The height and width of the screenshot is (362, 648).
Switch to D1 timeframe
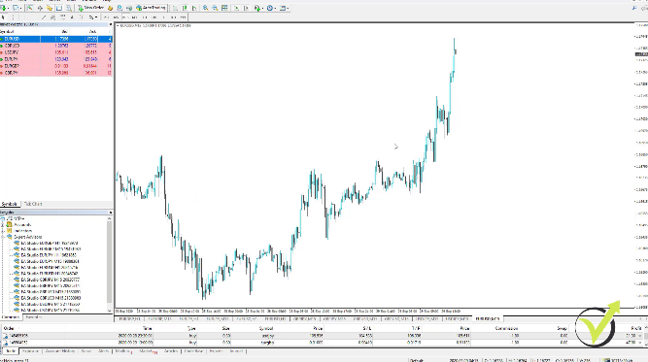[163, 17]
